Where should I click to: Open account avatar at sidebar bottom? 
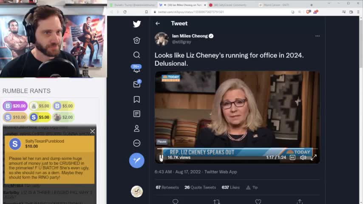[136, 192]
